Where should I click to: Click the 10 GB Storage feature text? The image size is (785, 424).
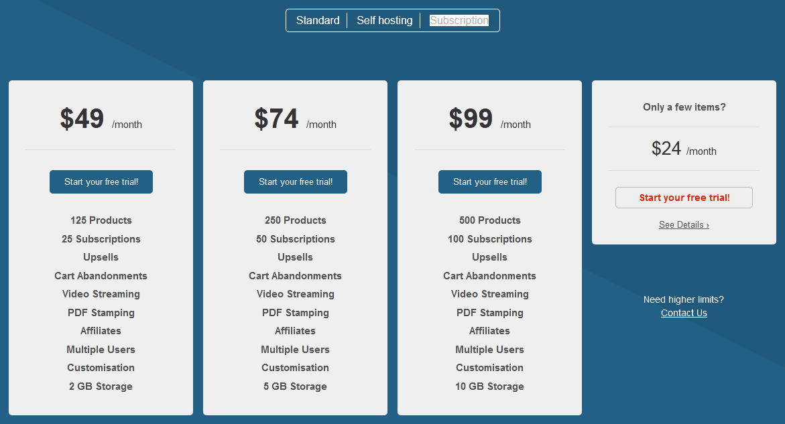coord(489,386)
